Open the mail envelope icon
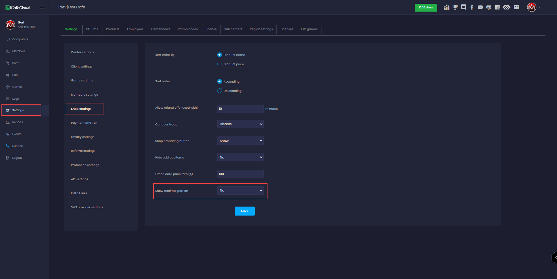 tap(516, 7)
